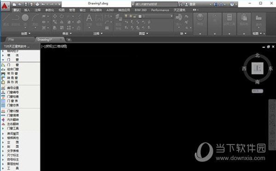Viewport: 276px width, 171px height.
Task: Click the 北 north label on the ViewCube
Action: [x=257, y=55]
